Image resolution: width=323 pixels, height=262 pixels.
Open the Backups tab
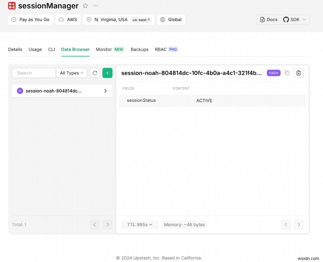point(140,49)
